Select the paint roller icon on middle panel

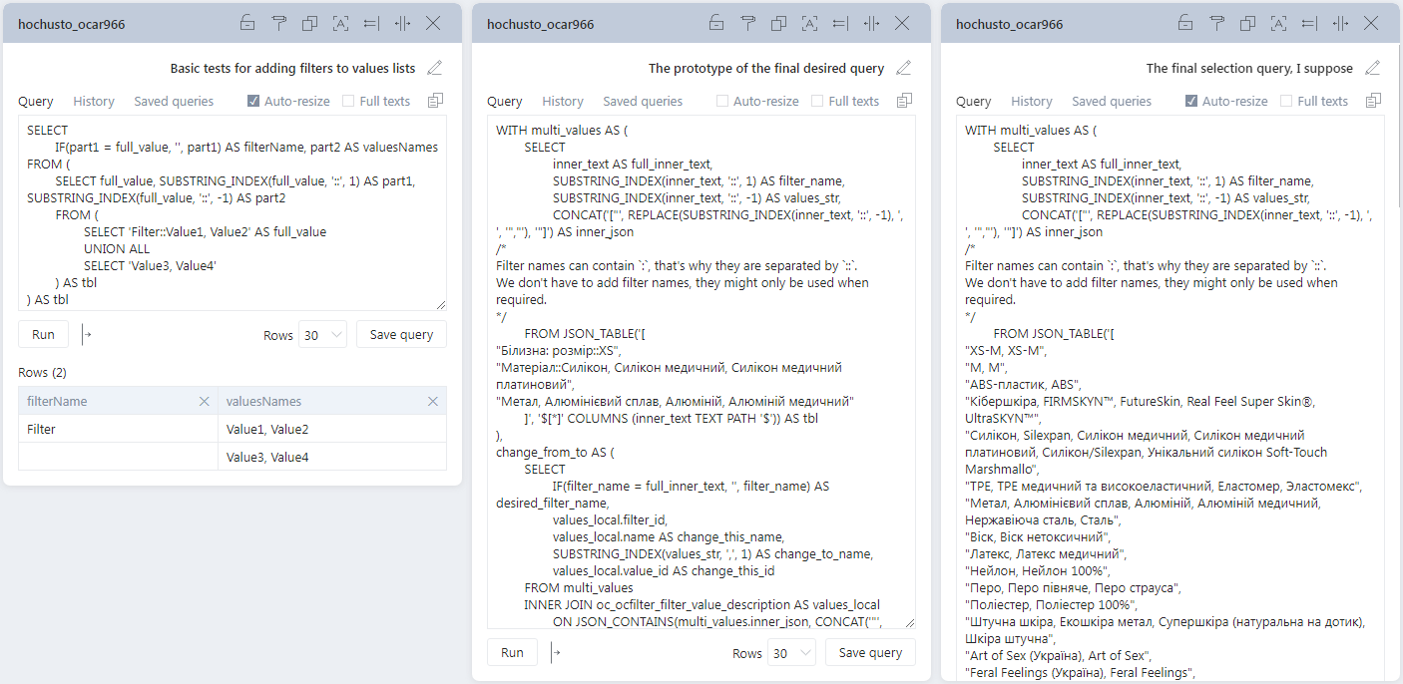coord(747,22)
